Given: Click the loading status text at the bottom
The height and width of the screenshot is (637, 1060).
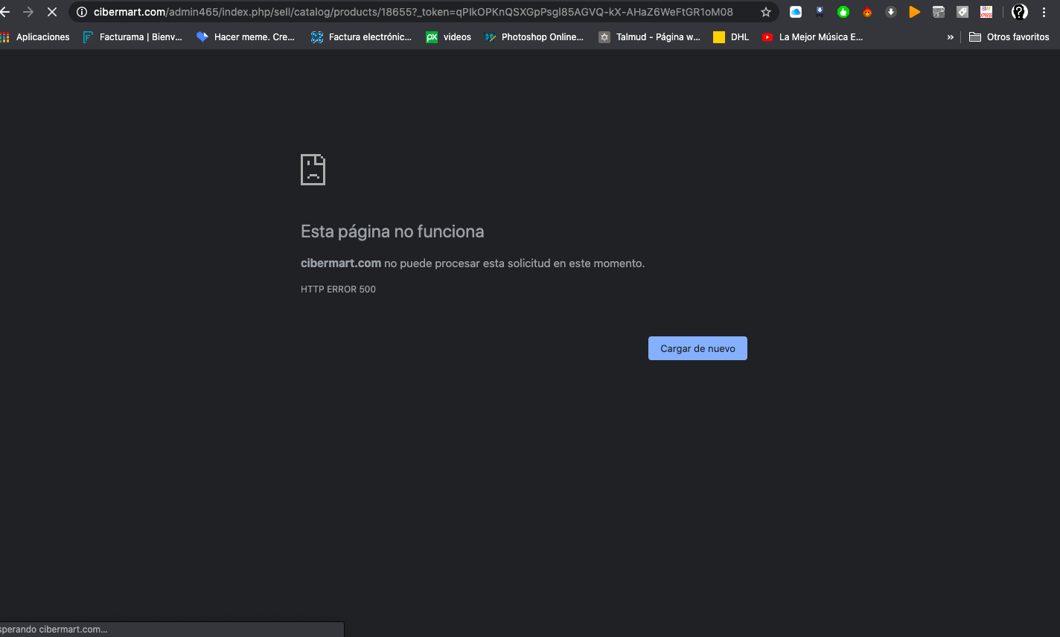Looking at the screenshot, I should pyautogui.click(x=54, y=630).
